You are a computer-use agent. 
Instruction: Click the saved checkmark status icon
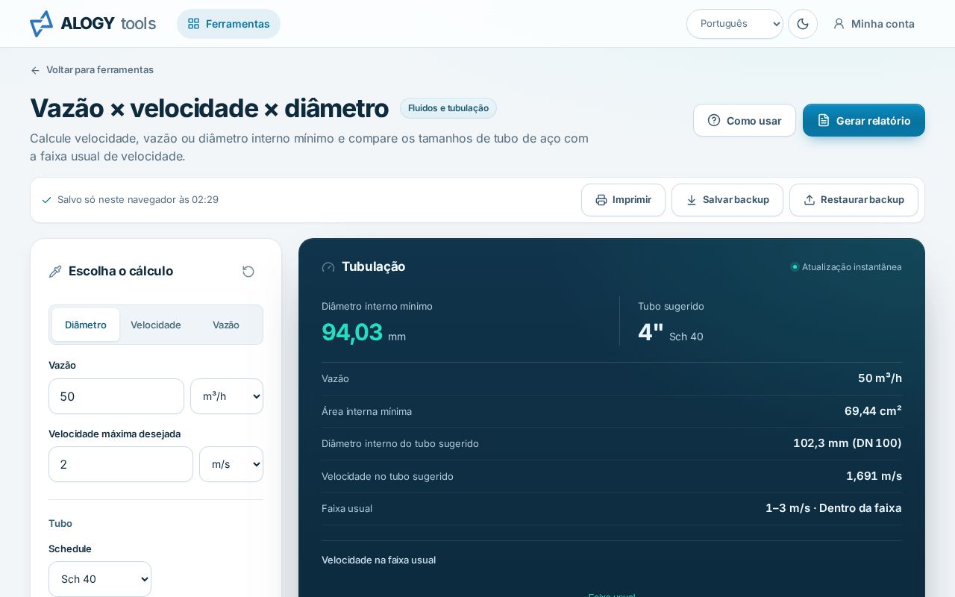[47, 200]
